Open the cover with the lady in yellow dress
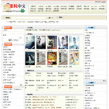The height and width of the screenshot is (109, 109). click(74, 58)
